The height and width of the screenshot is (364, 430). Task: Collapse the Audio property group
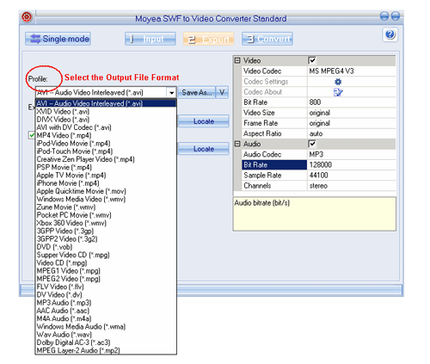coord(237,144)
